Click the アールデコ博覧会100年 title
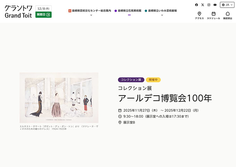Screen dimensions: 236x167 [x=165, y=98]
